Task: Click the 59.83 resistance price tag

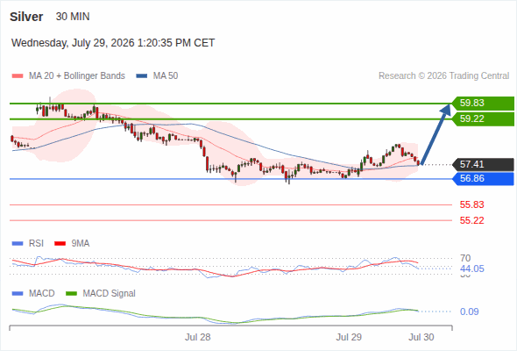Action: [483, 103]
